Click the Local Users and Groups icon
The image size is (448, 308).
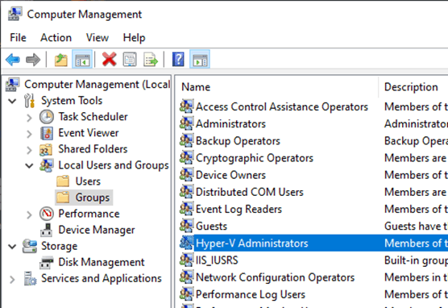coord(47,165)
